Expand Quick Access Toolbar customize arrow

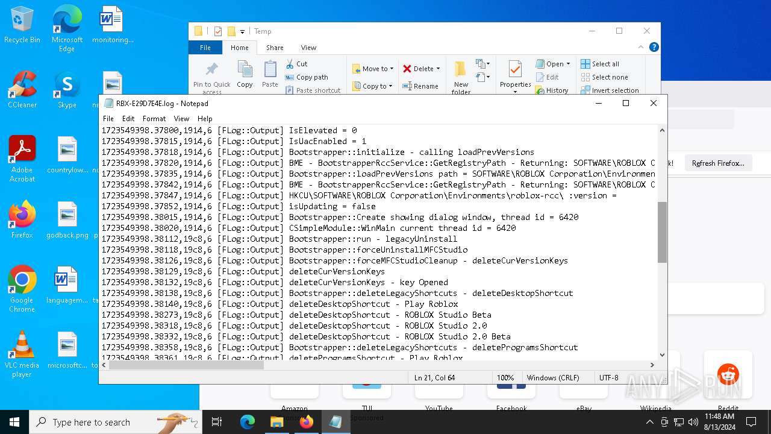tap(242, 31)
